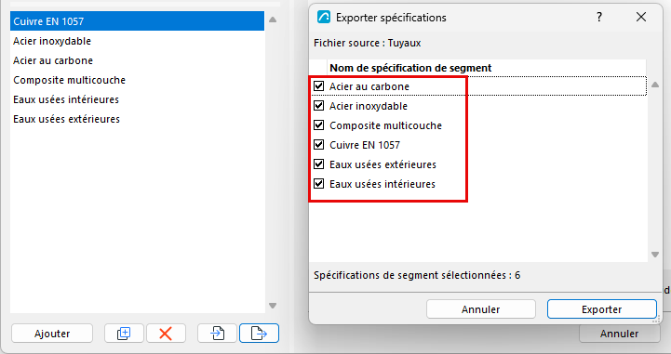Click left list scroll up arrow
Screen dimensions: 671x354
click(x=273, y=20)
